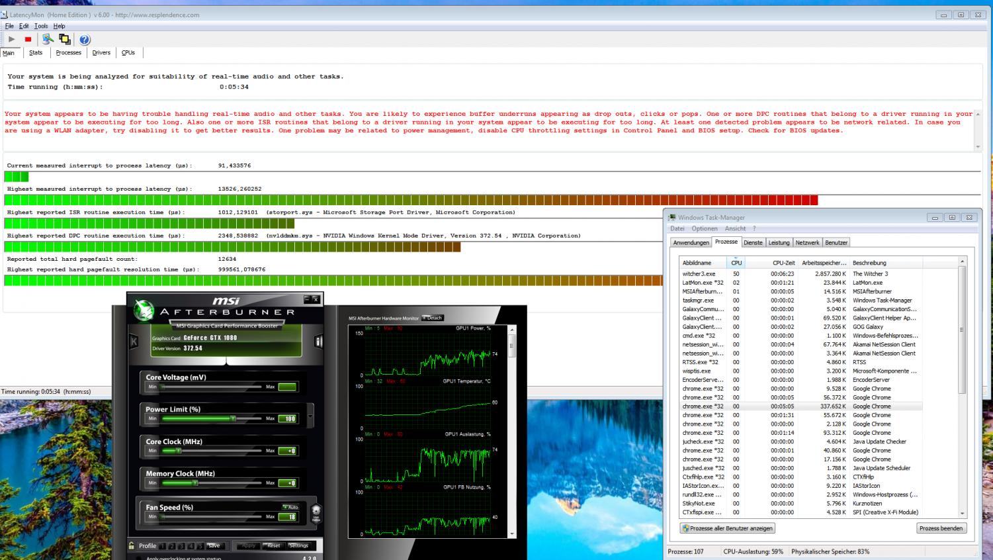Switch to LatencyMon Stats tab

[36, 53]
